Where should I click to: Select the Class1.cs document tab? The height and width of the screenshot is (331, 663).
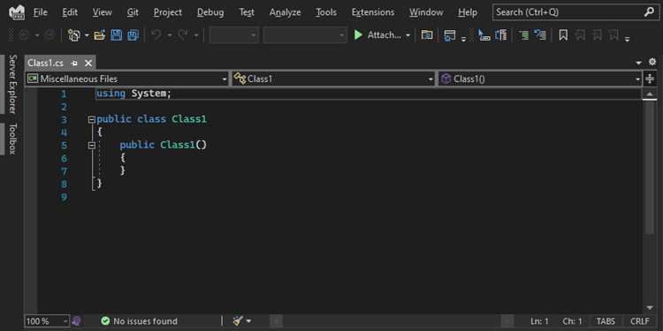[x=46, y=63]
